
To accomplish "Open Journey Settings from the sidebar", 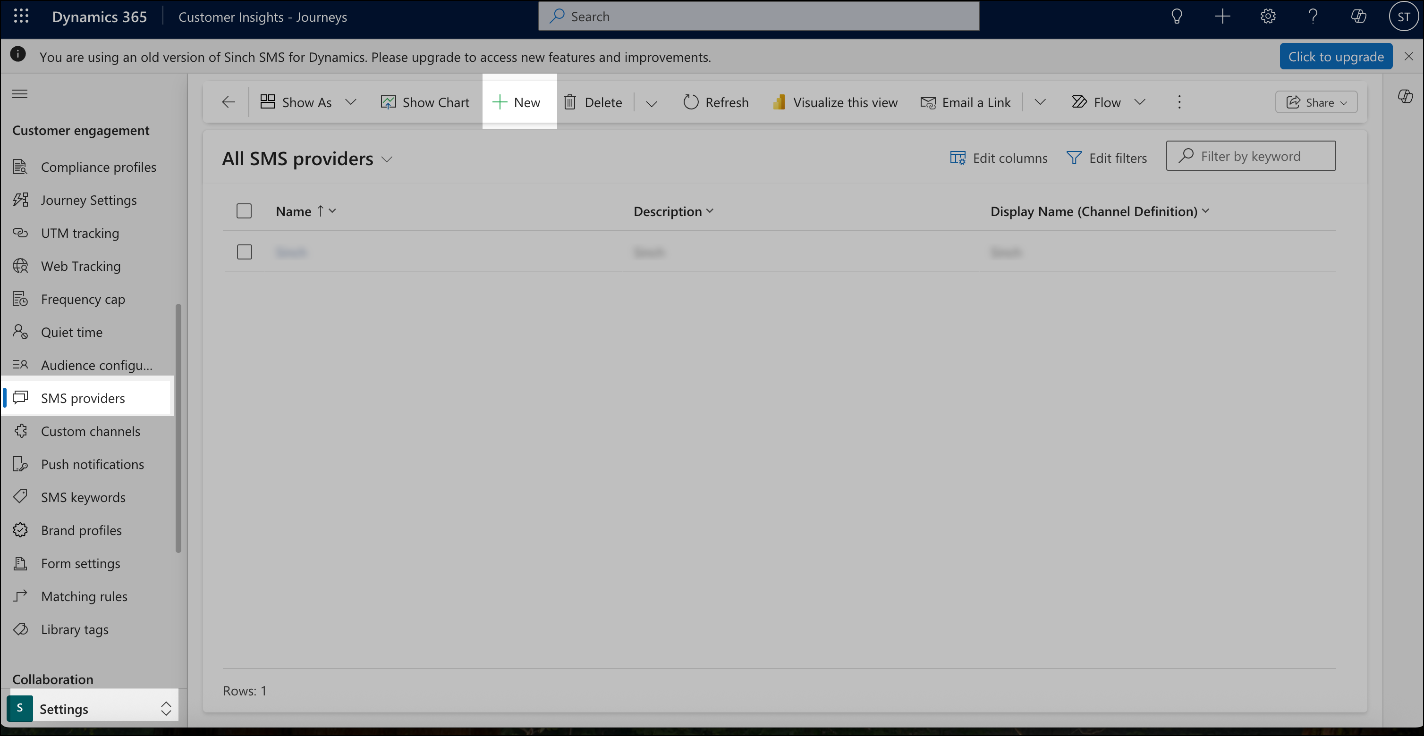I will click(x=88, y=200).
